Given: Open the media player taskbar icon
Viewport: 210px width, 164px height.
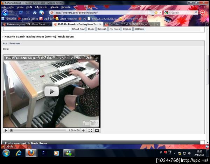Looking at the screenshot, I should 56,153.
